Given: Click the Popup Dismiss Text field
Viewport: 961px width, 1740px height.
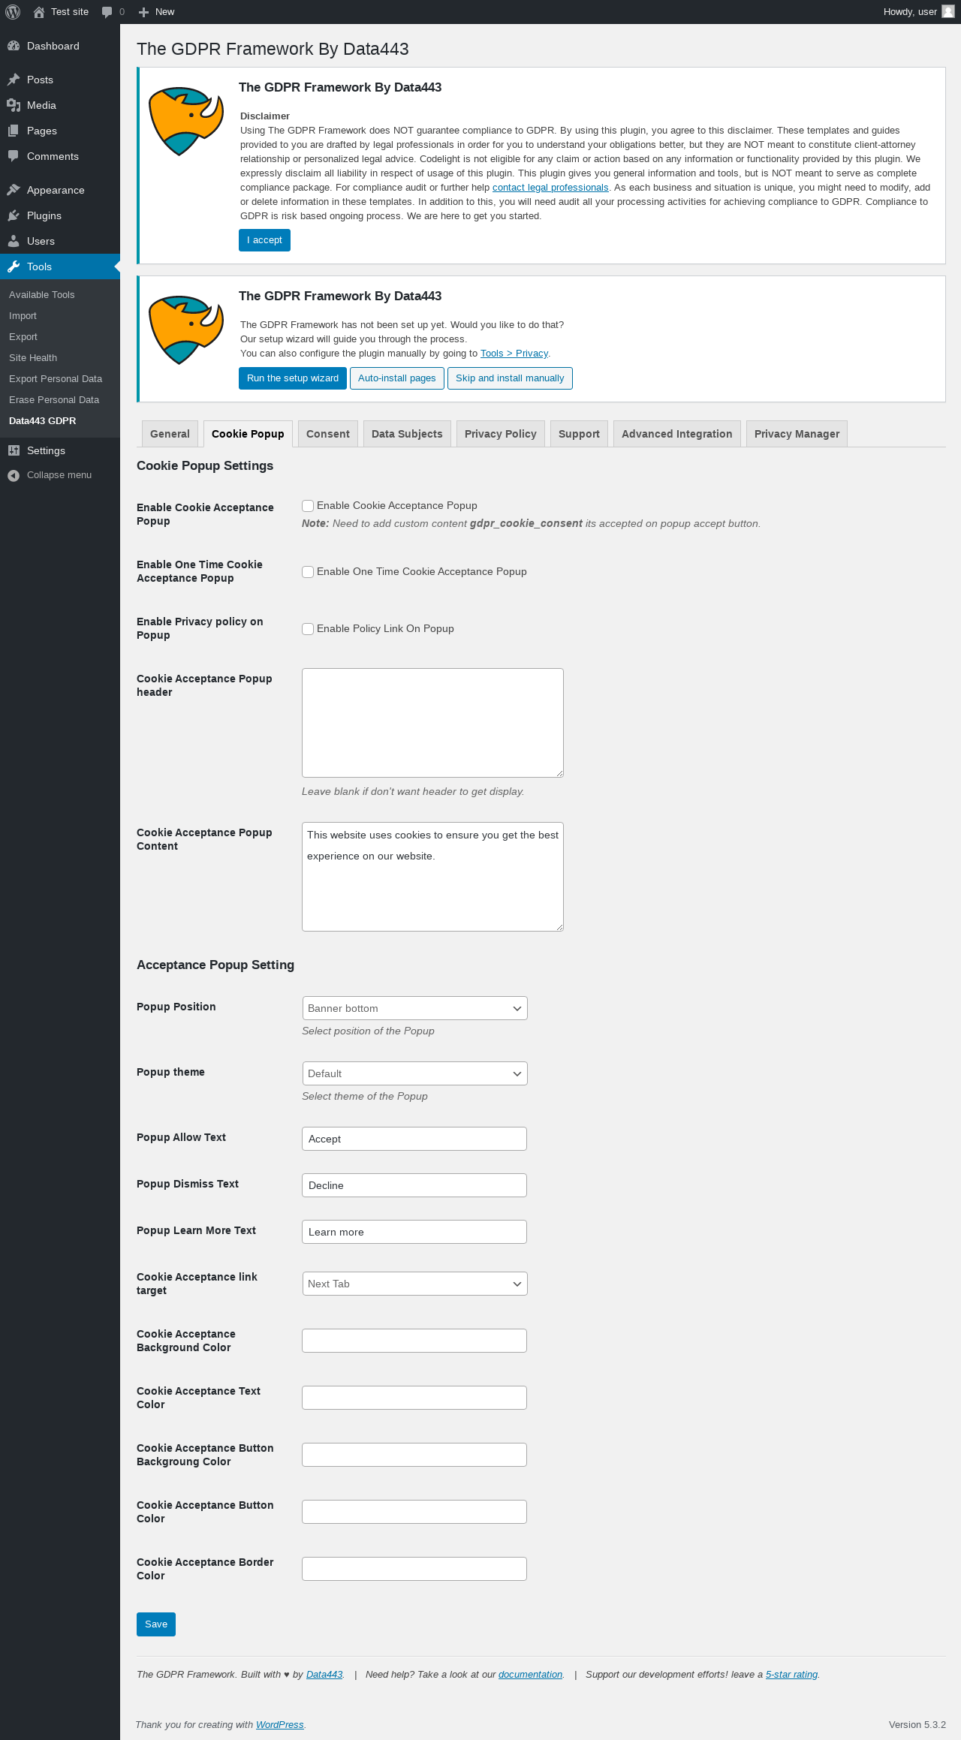Looking at the screenshot, I should tap(414, 1185).
